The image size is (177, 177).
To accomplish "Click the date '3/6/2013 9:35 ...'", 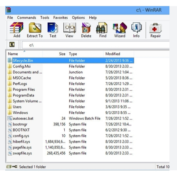I will pos(118,107).
